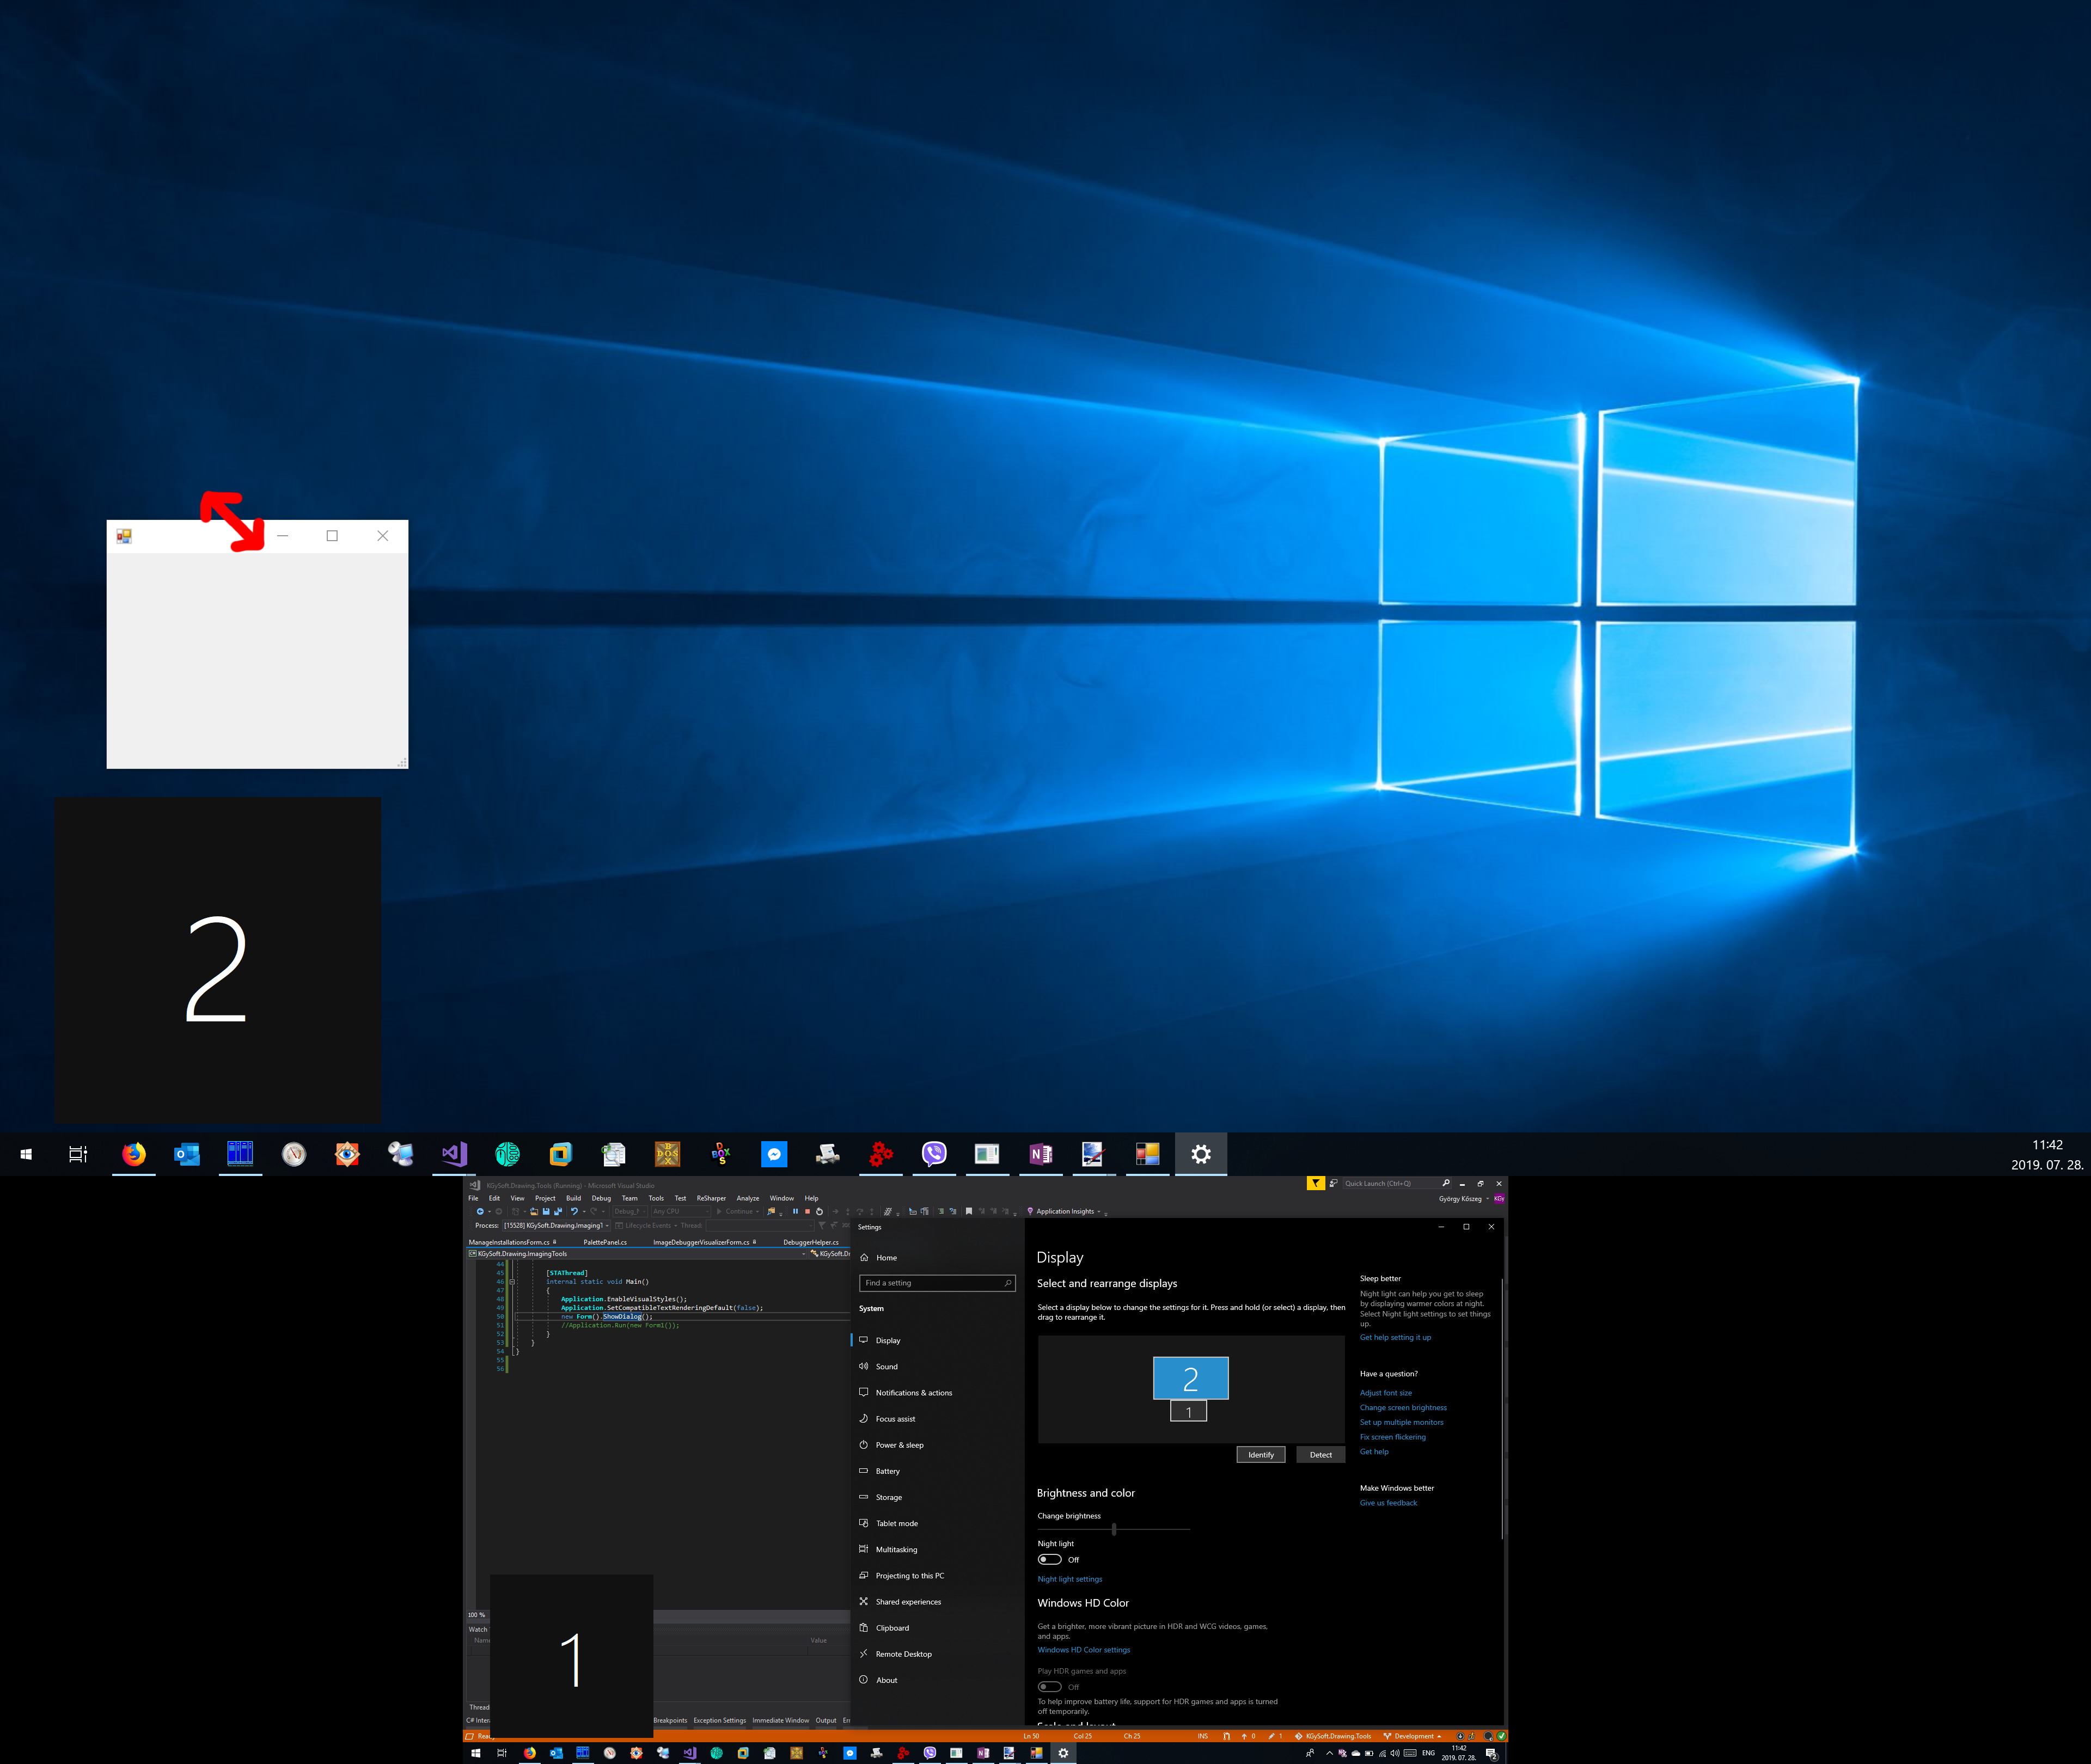Turn on the Night light toggle
The height and width of the screenshot is (1764, 2091).
(x=1049, y=1559)
